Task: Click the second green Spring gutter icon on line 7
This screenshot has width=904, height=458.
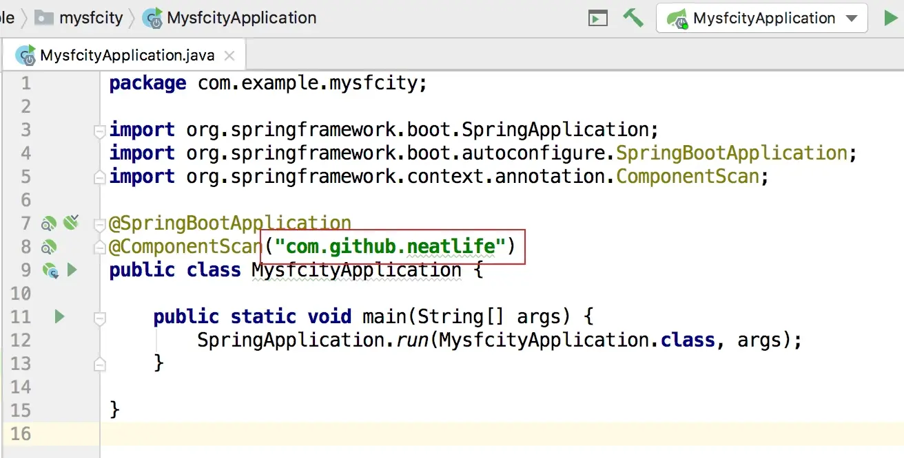Action: click(x=71, y=222)
